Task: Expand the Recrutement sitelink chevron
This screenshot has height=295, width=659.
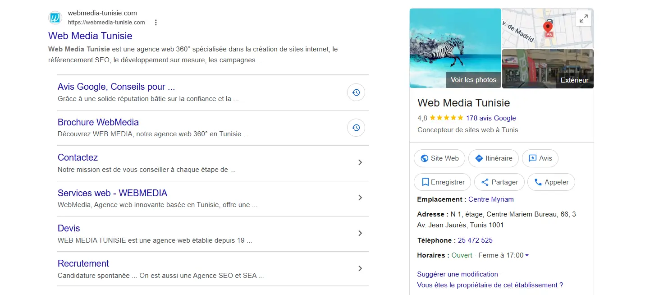Action: (x=360, y=268)
